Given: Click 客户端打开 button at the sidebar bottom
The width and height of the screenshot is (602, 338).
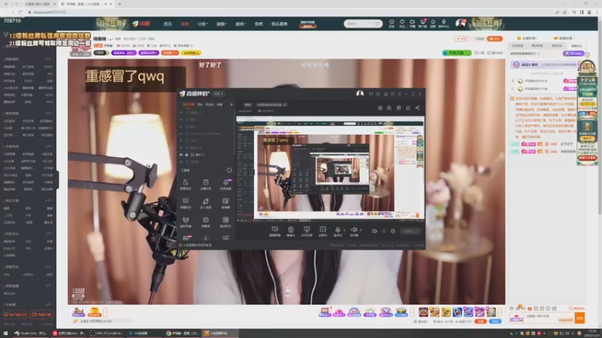Looking at the screenshot, I should 15,315.
